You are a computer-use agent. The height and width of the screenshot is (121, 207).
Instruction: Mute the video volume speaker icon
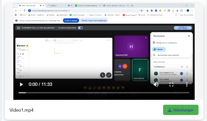point(156,84)
